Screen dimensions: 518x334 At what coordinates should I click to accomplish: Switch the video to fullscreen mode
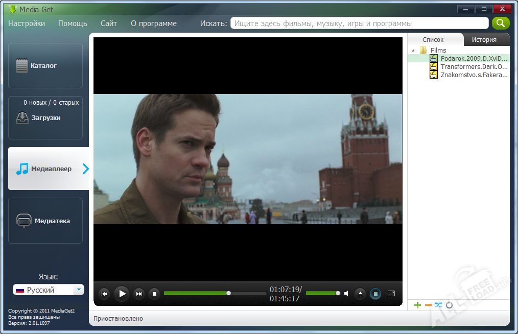[391, 294]
